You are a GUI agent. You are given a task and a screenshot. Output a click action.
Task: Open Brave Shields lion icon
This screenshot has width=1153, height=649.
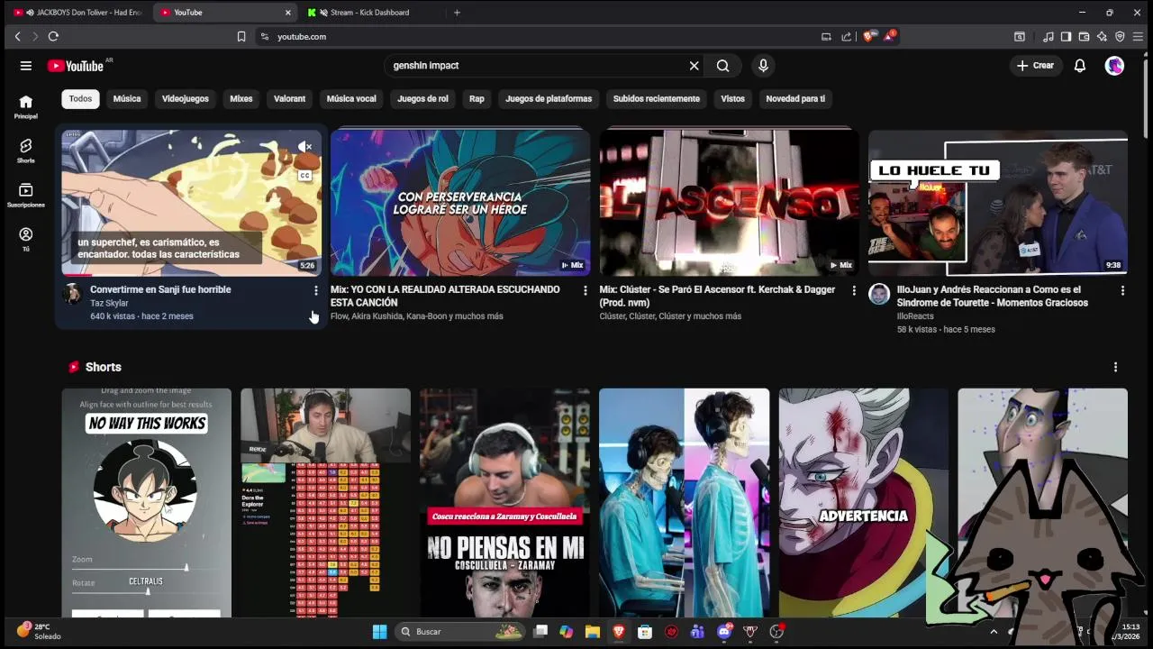point(868,36)
